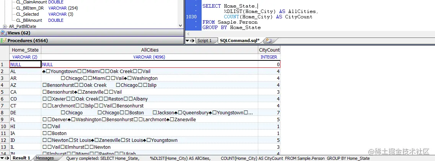Switch to the Result 1 tab
The height and width of the screenshot is (161, 435).
(21, 158)
